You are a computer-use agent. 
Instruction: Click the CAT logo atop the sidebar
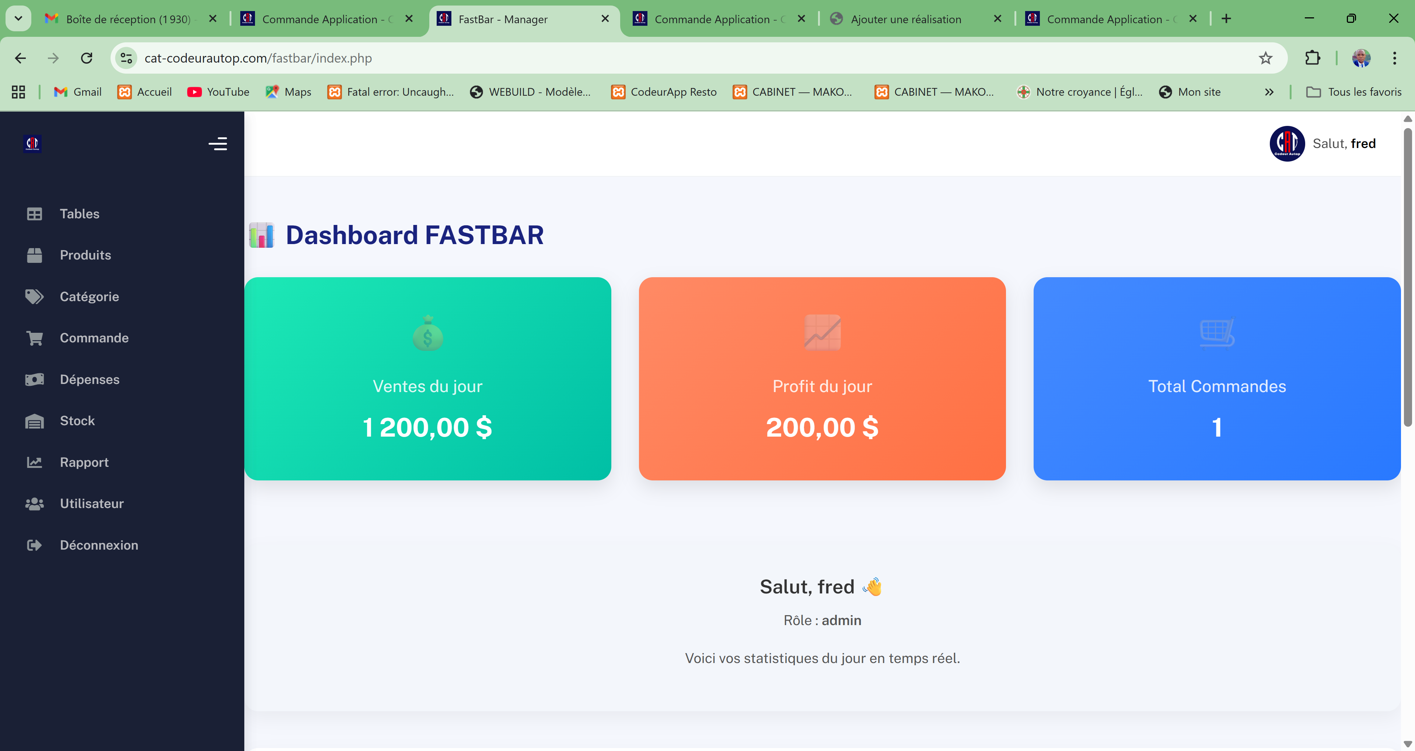(32, 144)
